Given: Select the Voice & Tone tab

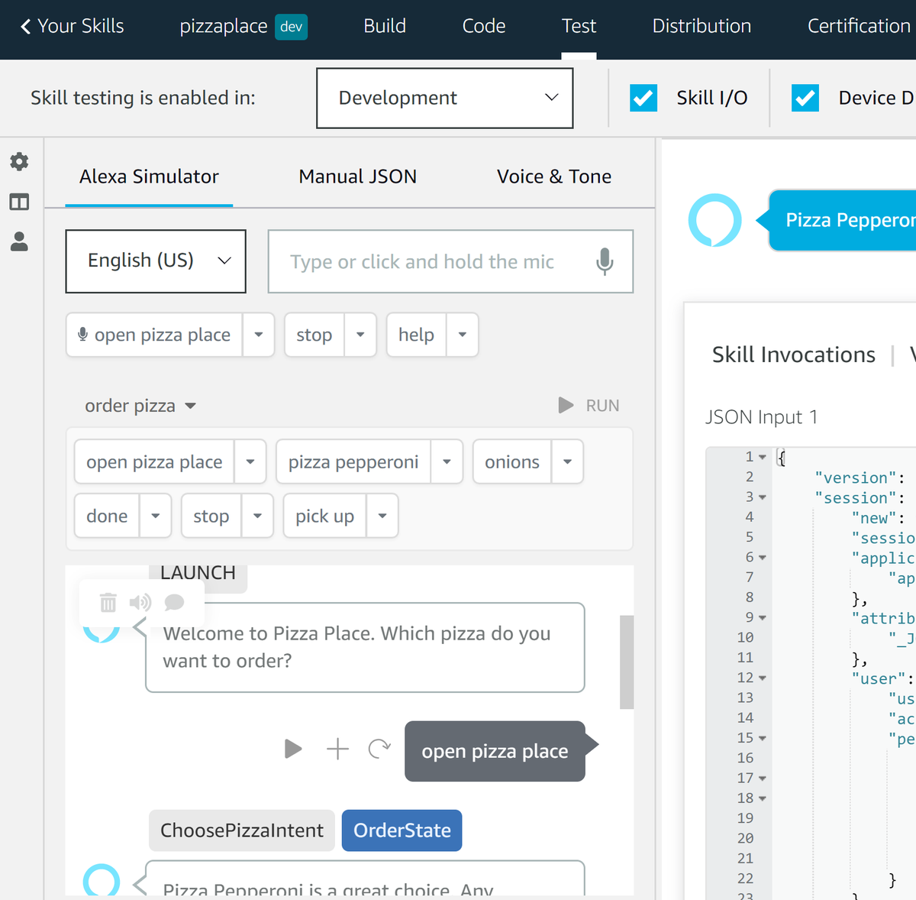Looking at the screenshot, I should [554, 176].
